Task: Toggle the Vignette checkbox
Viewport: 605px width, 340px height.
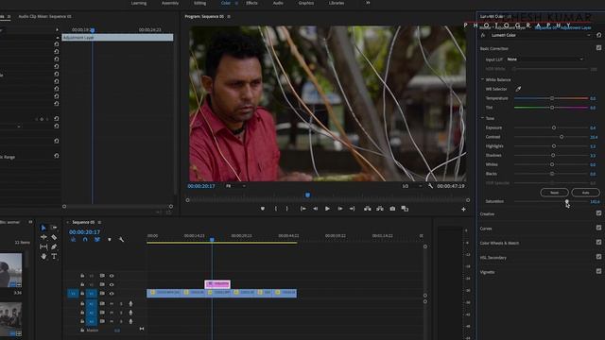Action: (598, 271)
